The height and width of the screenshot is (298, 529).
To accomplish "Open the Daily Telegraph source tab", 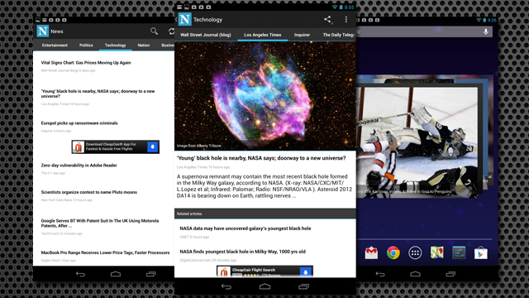I will pos(339,35).
